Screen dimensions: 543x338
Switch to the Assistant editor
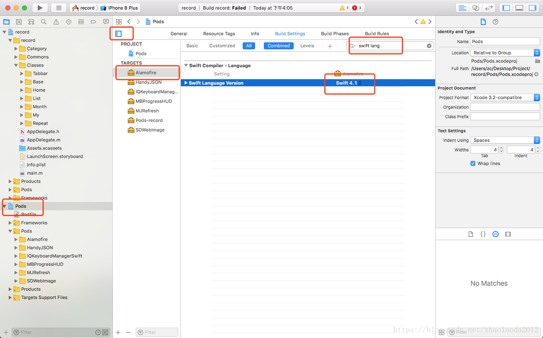[x=476, y=8]
